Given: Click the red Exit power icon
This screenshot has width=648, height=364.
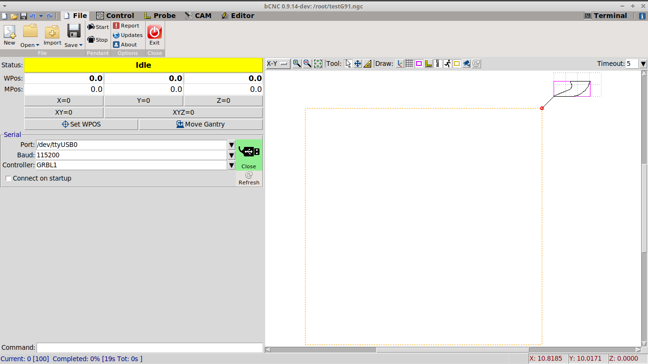Looking at the screenshot, I should (x=155, y=32).
